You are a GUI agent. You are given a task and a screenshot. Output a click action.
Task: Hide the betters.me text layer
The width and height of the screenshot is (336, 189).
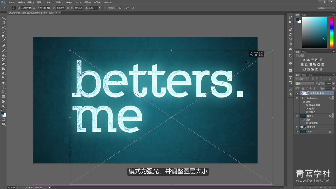pos(296,98)
